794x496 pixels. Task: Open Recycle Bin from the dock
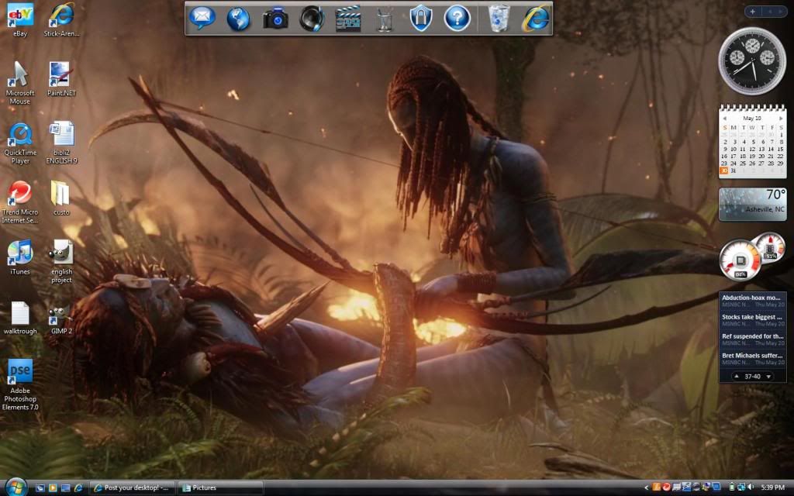click(499, 18)
